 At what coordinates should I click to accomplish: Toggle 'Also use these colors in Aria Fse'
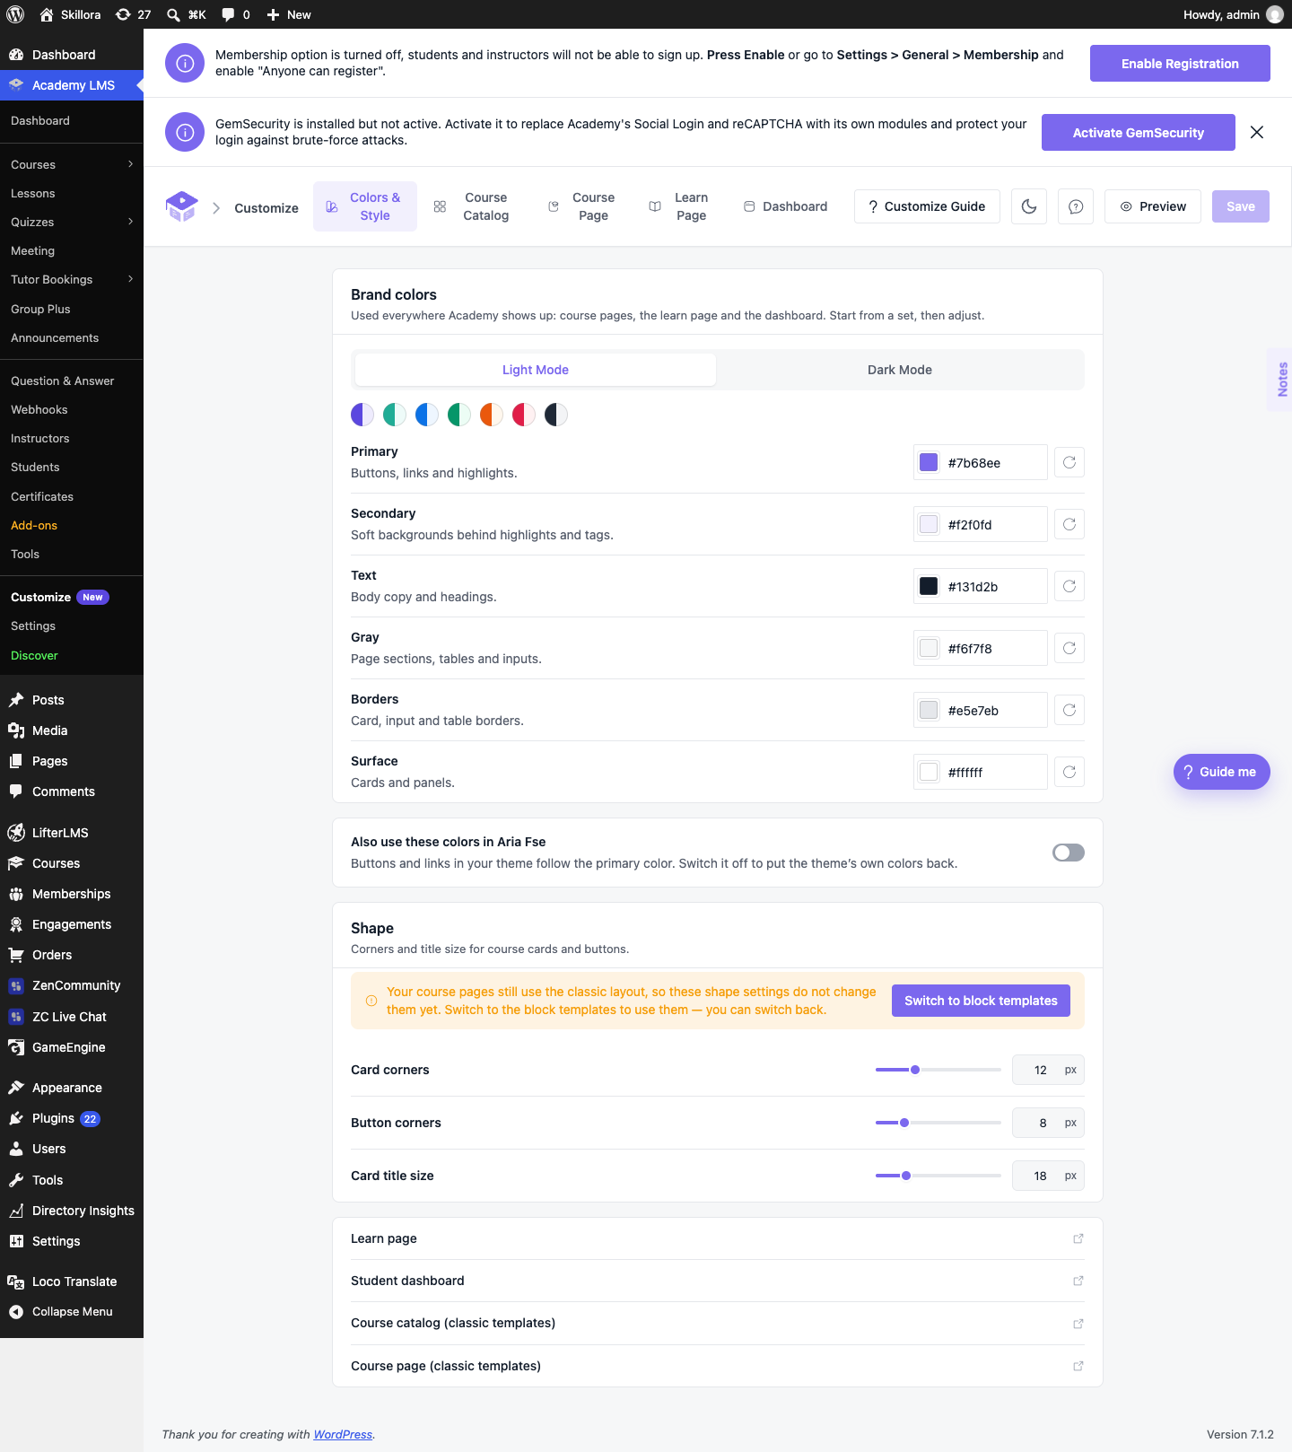[x=1069, y=853]
